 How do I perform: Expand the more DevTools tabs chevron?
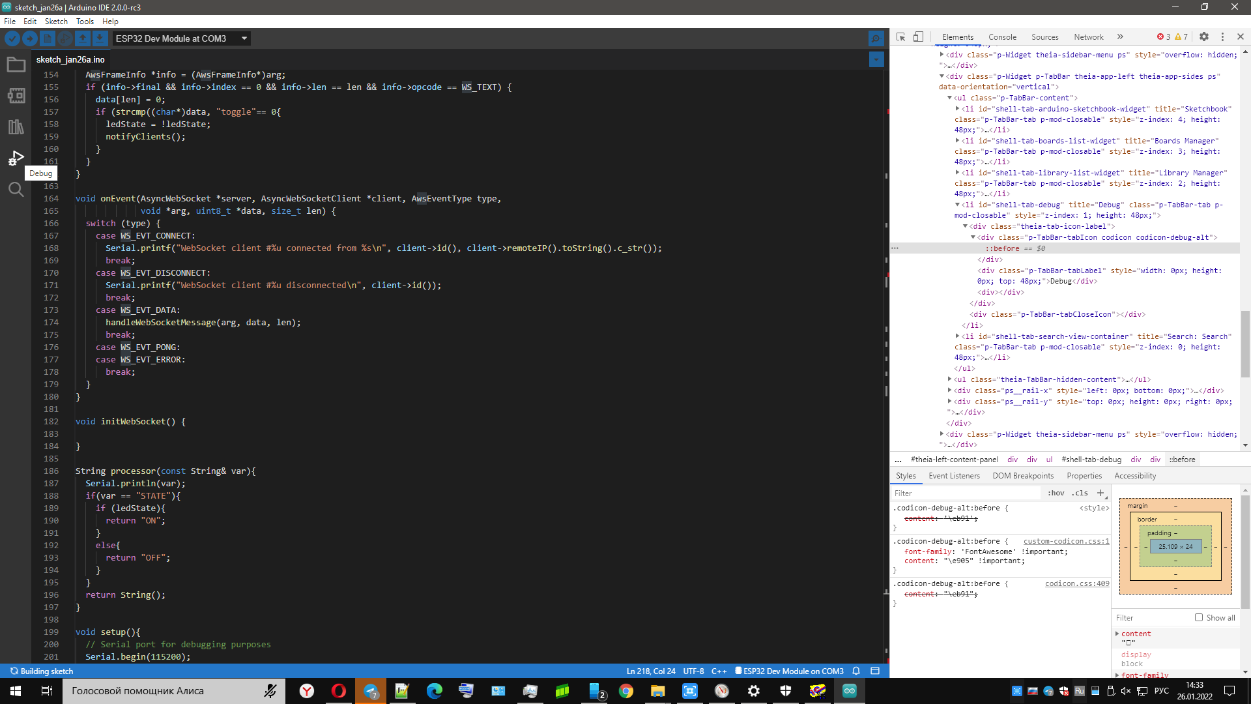[x=1120, y=37]
